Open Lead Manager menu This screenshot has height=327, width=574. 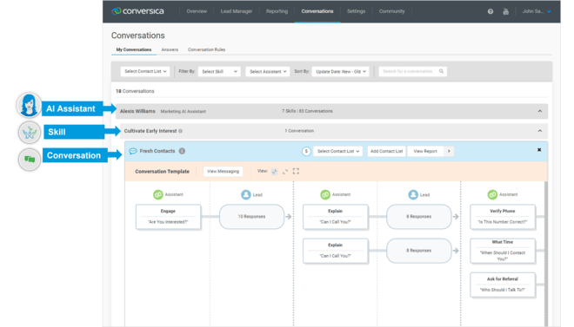click(236, 11)
